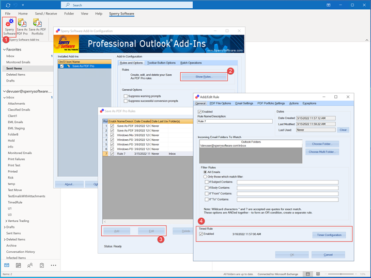This screenshot has width=371, height=278.
Task: Click the undo icon in title bar
Action: point(16,5)
